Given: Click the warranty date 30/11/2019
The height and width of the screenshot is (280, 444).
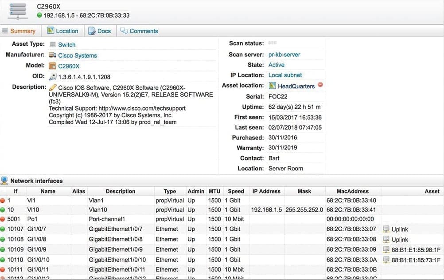Looking at the screenshot, I should (x=283, y=147).
